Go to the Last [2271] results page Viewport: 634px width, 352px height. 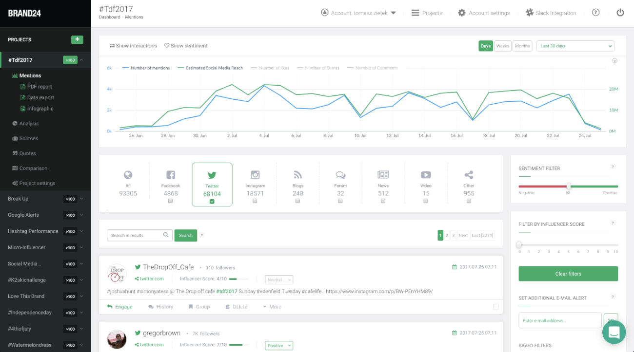(x=482, y=235)
